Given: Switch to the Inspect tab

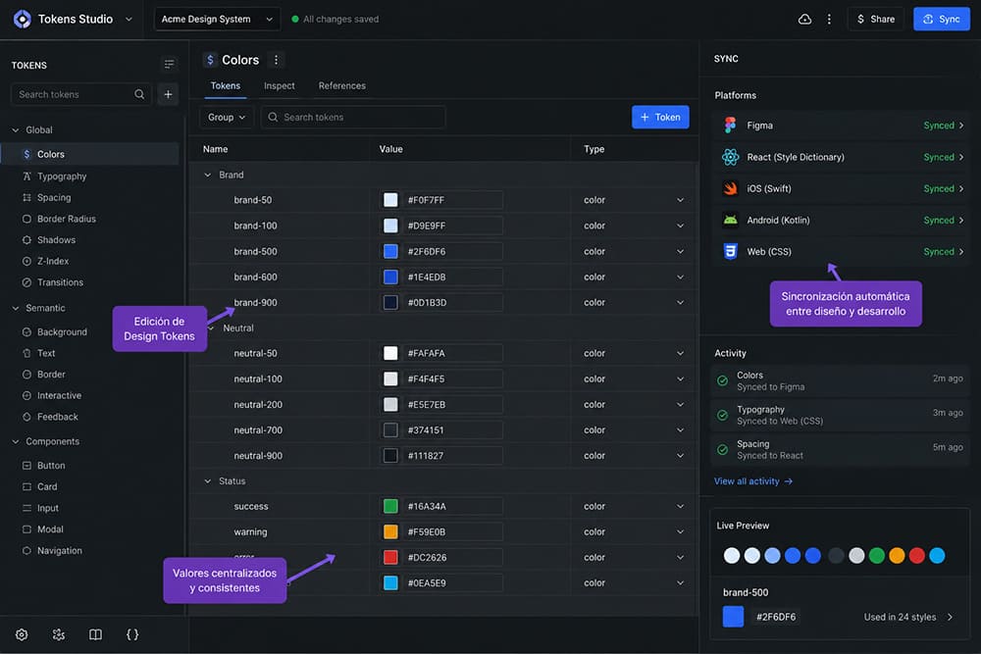Looking at the screenshot, I should 279,85.
